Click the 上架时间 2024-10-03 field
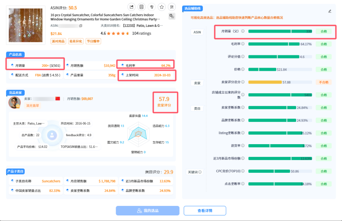This screenshot has height=221, width=342. pos(147,75)
